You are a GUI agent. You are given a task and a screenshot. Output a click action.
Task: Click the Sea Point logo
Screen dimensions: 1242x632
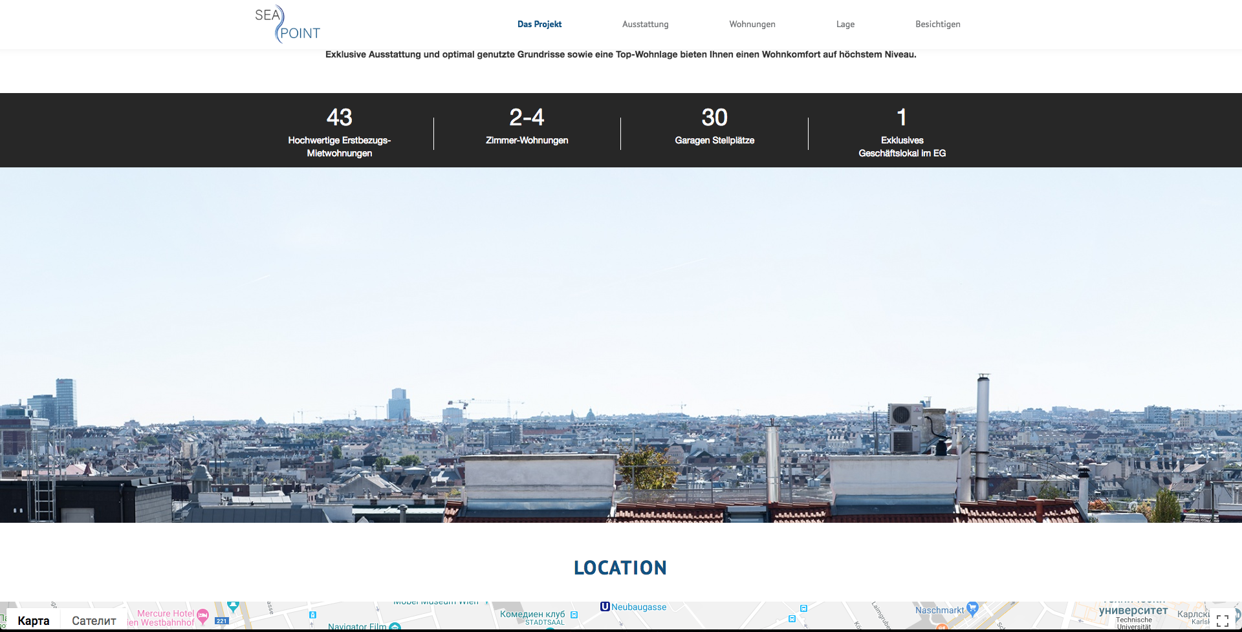coord(287,25)
